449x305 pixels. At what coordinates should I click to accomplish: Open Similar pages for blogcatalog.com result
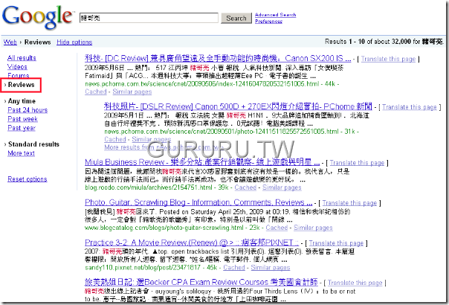[313, 228]
